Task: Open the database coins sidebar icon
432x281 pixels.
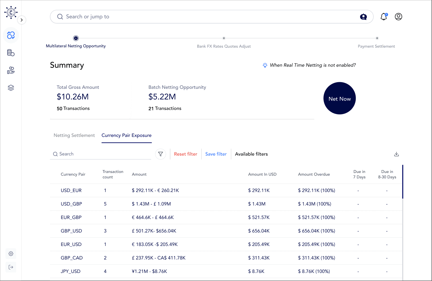Action: coord(11,53)
